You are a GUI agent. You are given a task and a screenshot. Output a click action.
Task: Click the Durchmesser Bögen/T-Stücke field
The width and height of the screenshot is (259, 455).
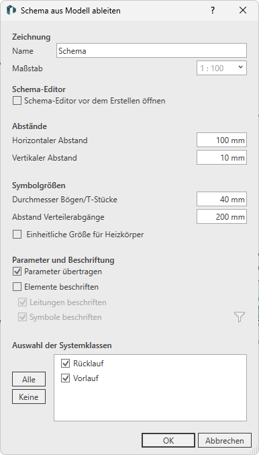click(221, 200)
